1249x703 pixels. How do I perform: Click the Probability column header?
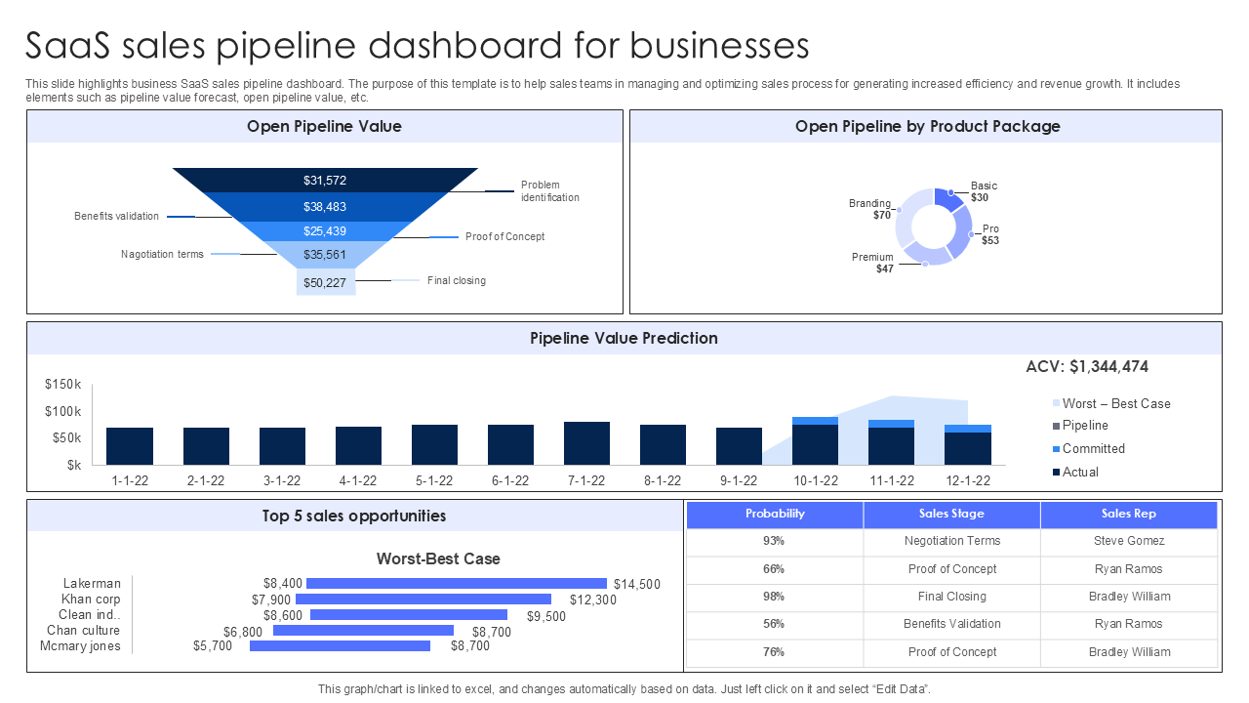coord(775,515)
